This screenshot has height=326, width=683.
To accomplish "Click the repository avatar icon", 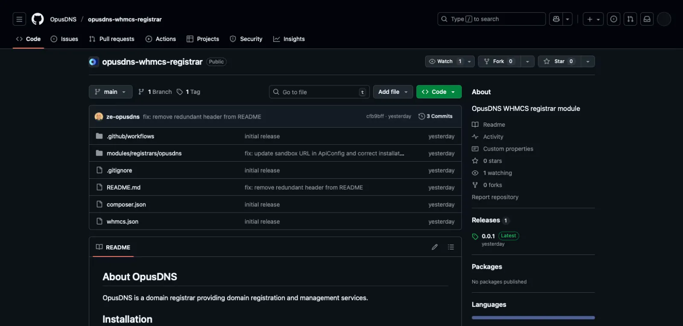I will coord(93,62).
